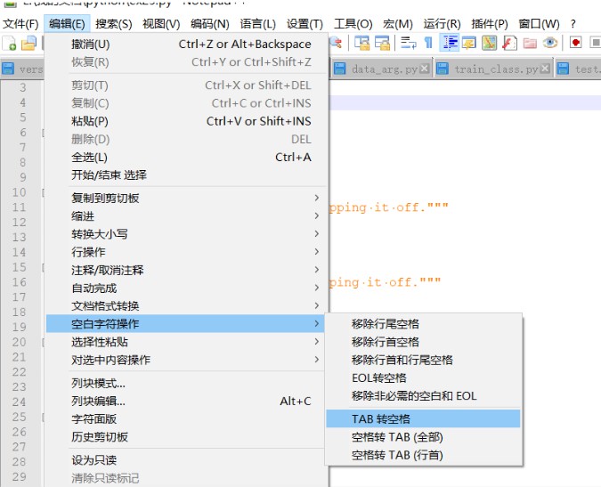Expand the 缩进 submenu
This screenshot has height=487, width=601.
(x=187, y=215)
